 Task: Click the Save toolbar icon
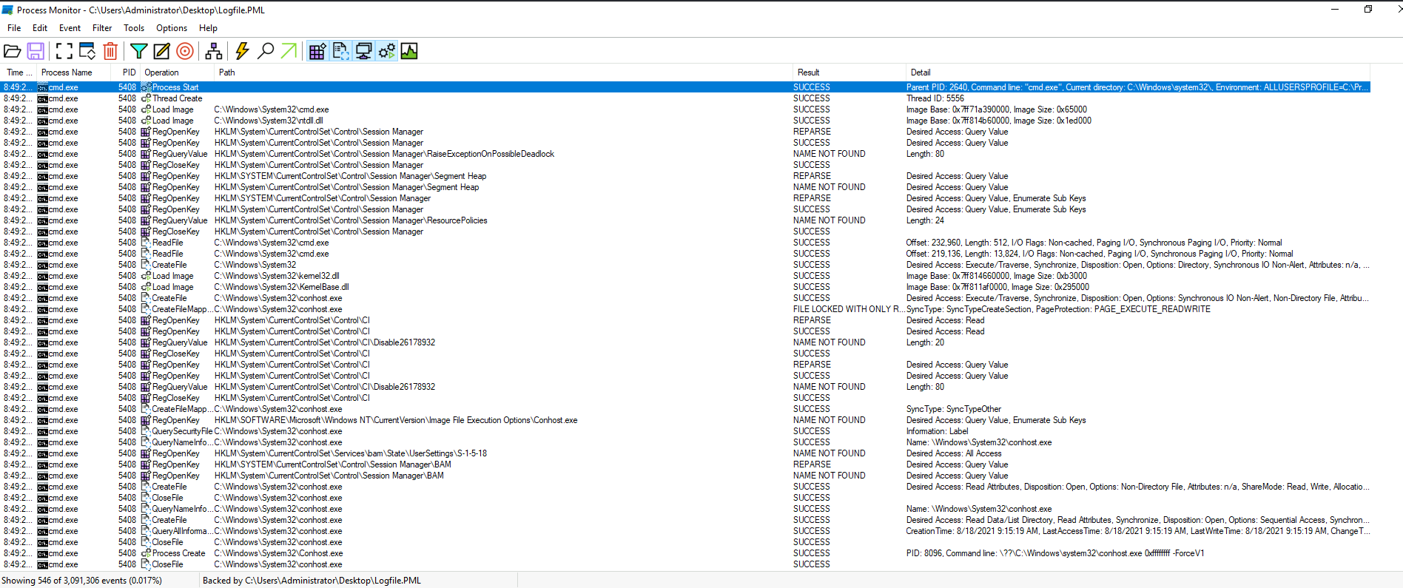coord(36,51)
